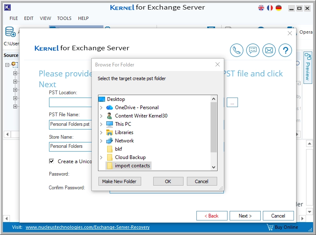Select 'import contacts' folder label
The height and width of the screenshot is (235, 316).
(x=132, y=166)
